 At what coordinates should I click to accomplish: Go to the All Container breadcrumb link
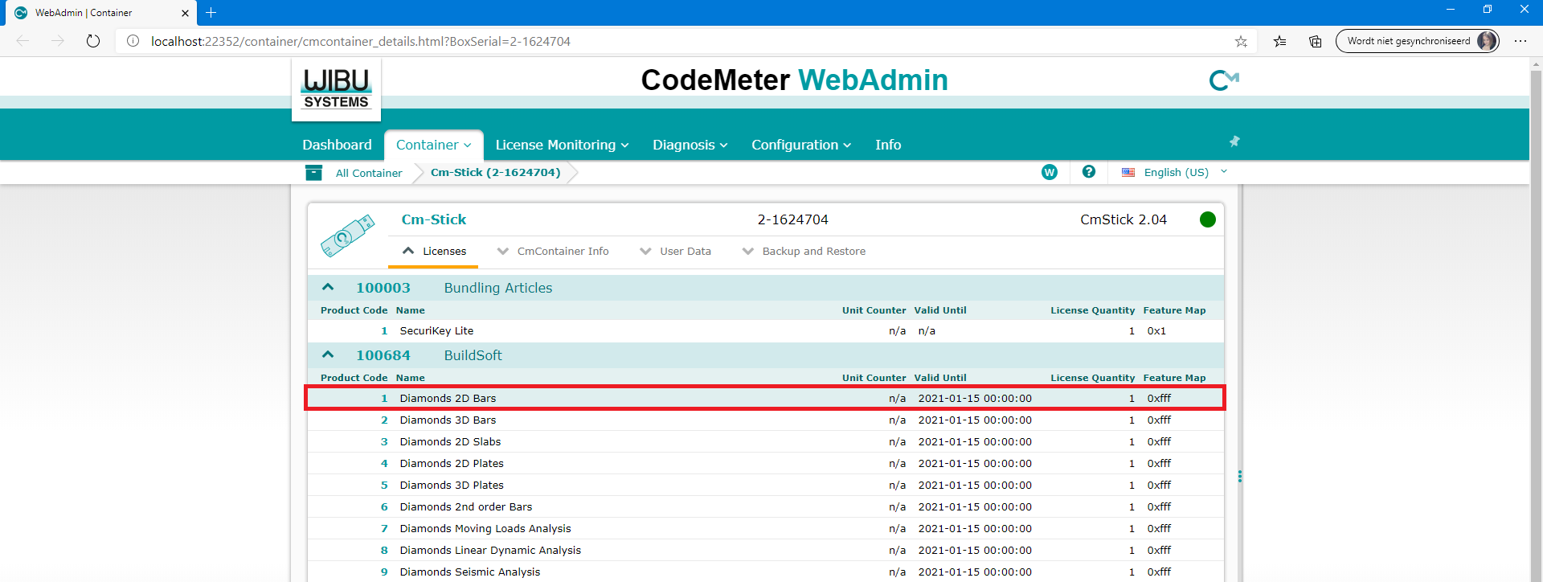[x=369, y=173]
